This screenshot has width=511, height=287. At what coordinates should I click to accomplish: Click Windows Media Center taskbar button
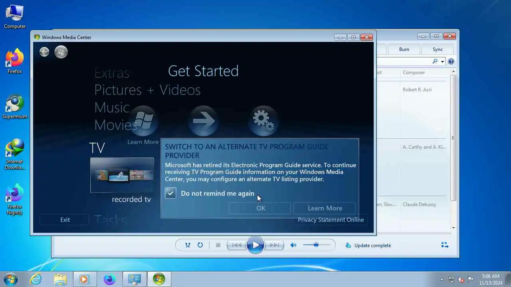(159, 279)
